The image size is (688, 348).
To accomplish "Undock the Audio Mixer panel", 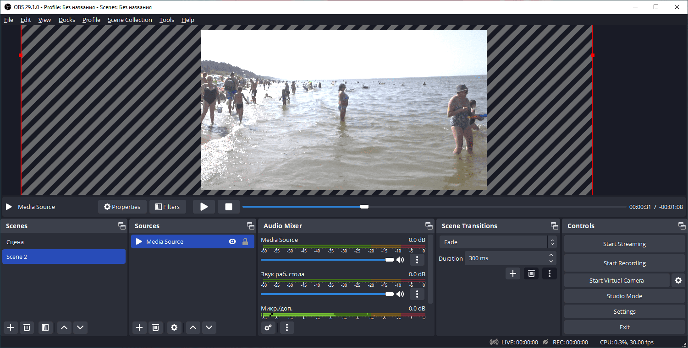I will (x=429, y=226).
